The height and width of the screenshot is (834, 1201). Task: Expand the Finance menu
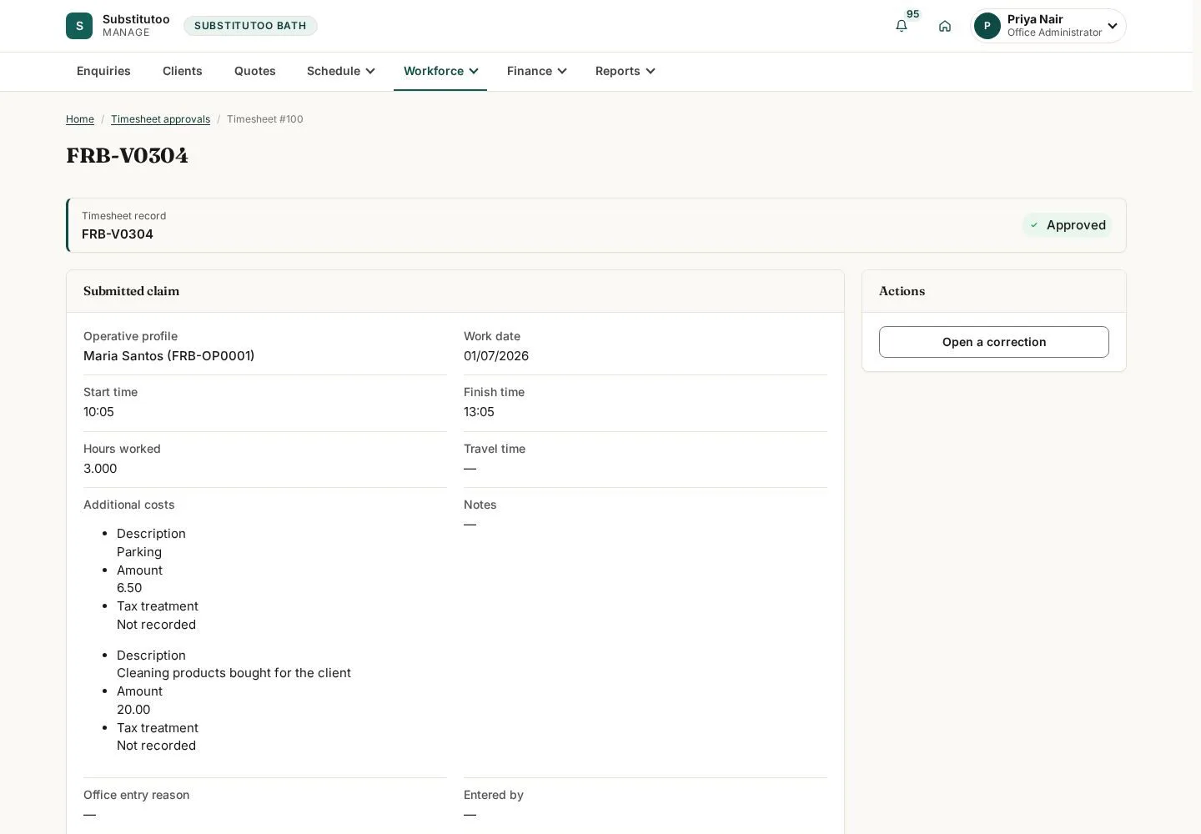point(537,71)
